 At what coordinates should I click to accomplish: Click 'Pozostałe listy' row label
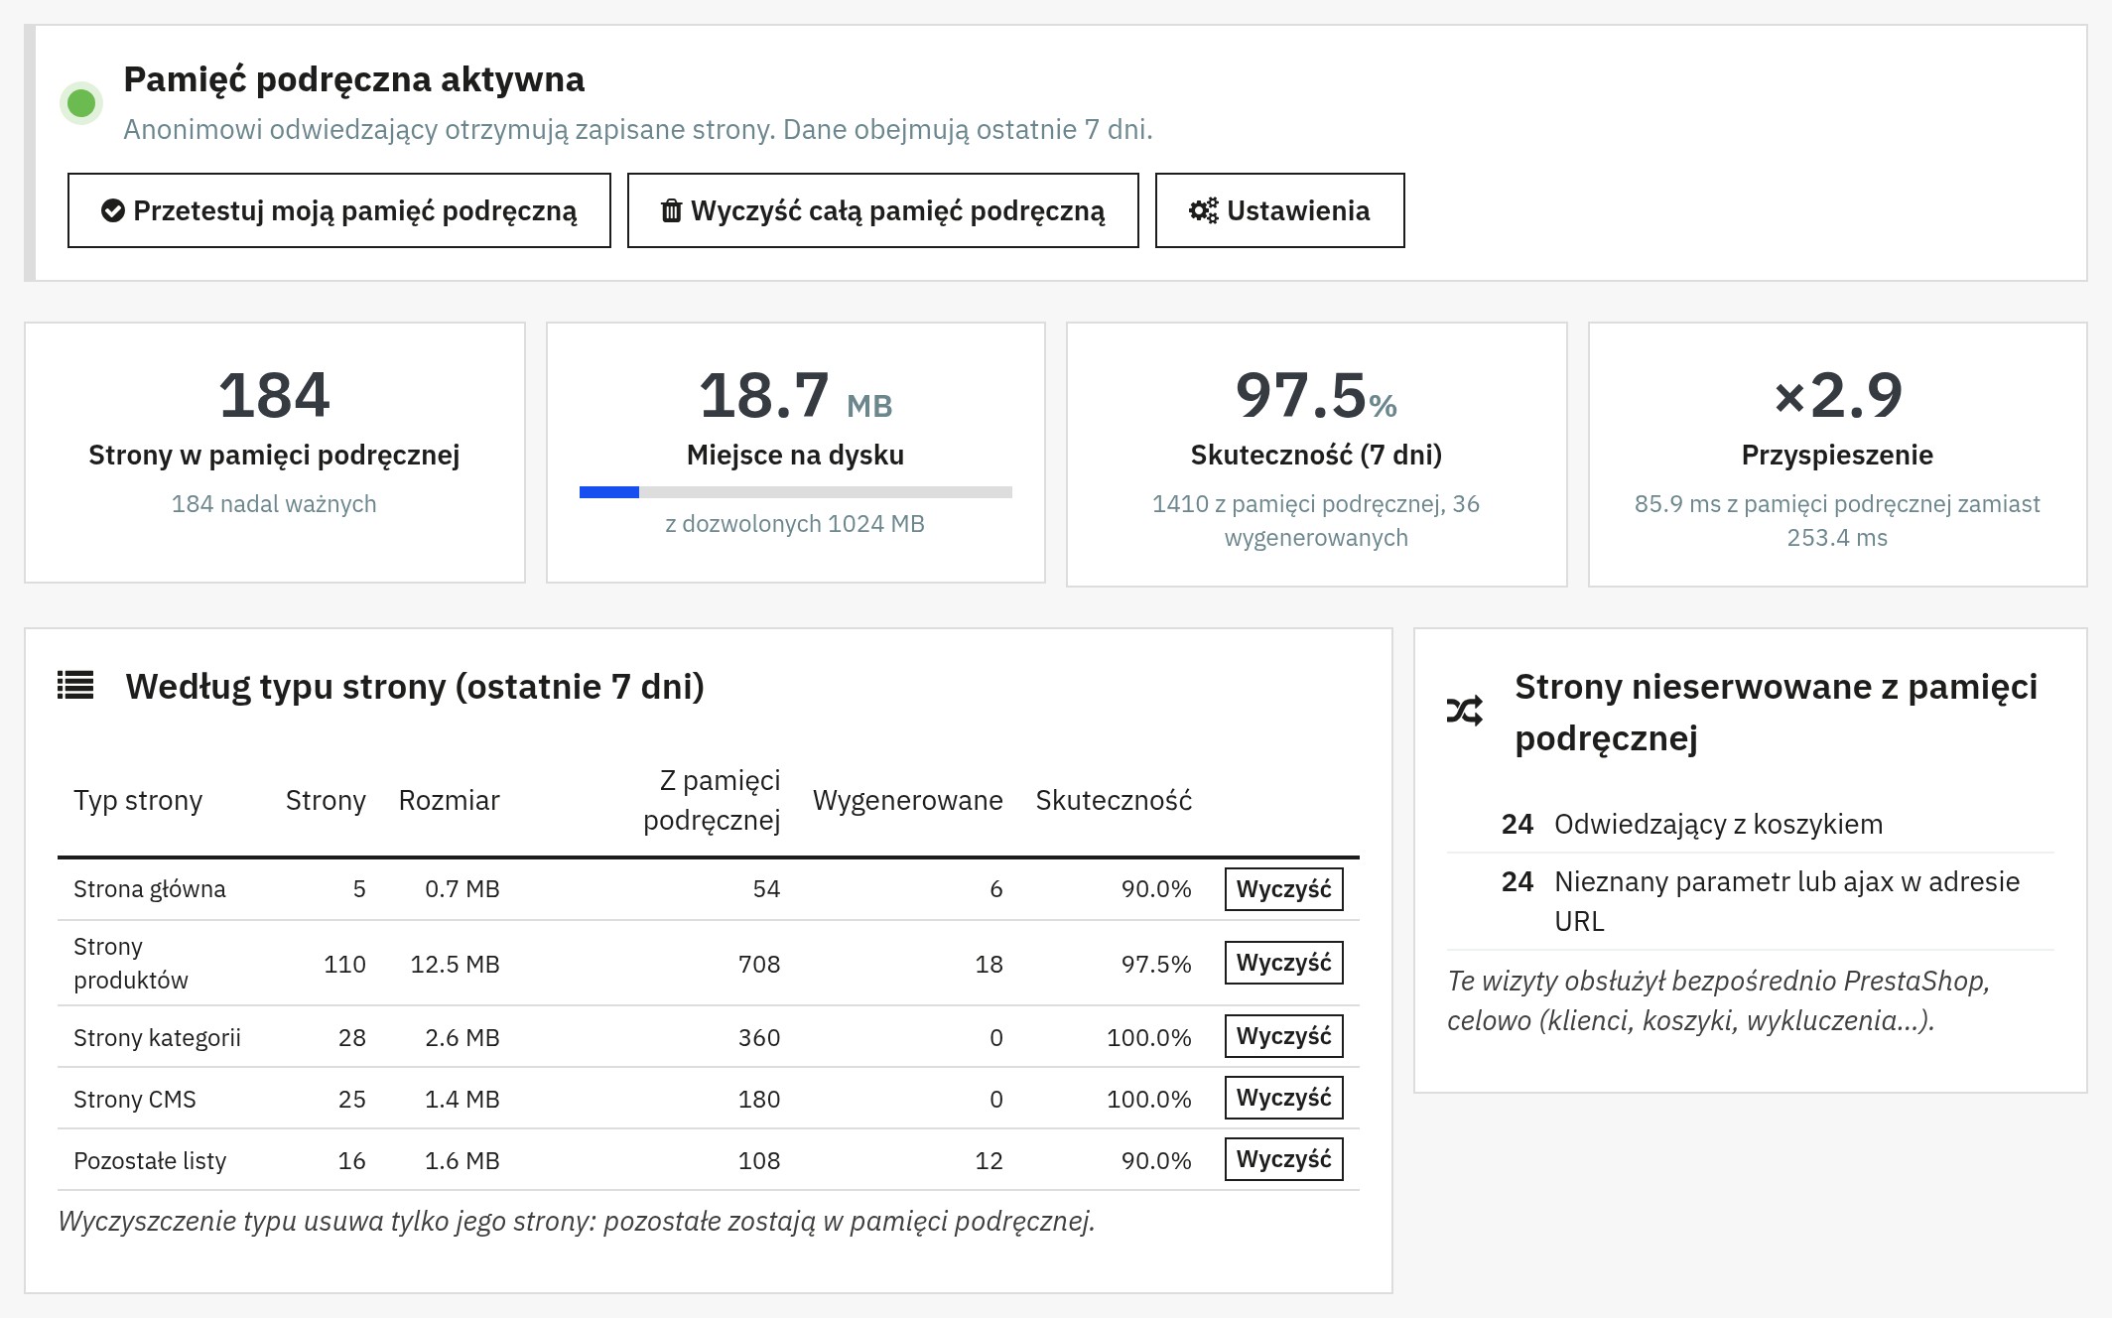(150, 1161)
